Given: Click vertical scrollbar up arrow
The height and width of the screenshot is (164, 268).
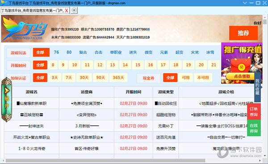Looking at the screenshot, I should pyautogui.click(x=265, y=17).
